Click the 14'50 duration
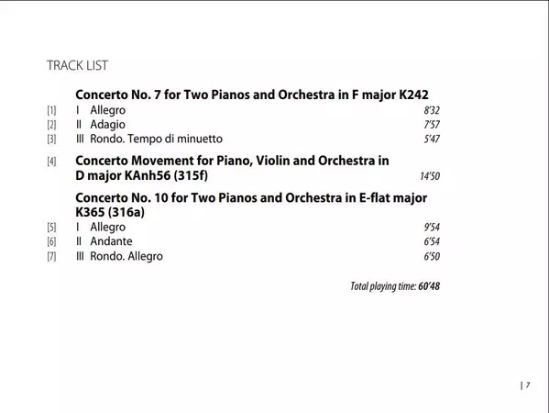This screenshot has height=413, width=549. (x=430, y=176)
